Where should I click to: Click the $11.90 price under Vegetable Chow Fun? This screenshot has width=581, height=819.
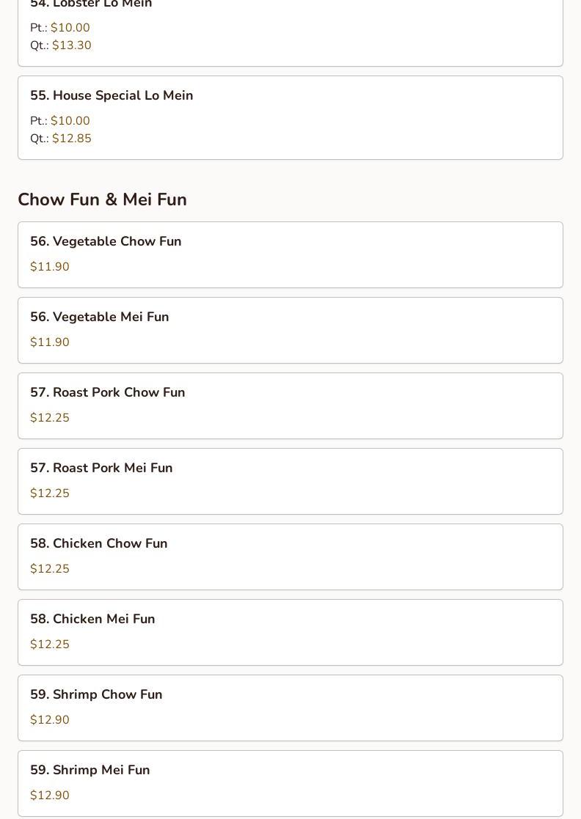pyautogui.click(x=50, y=266)
